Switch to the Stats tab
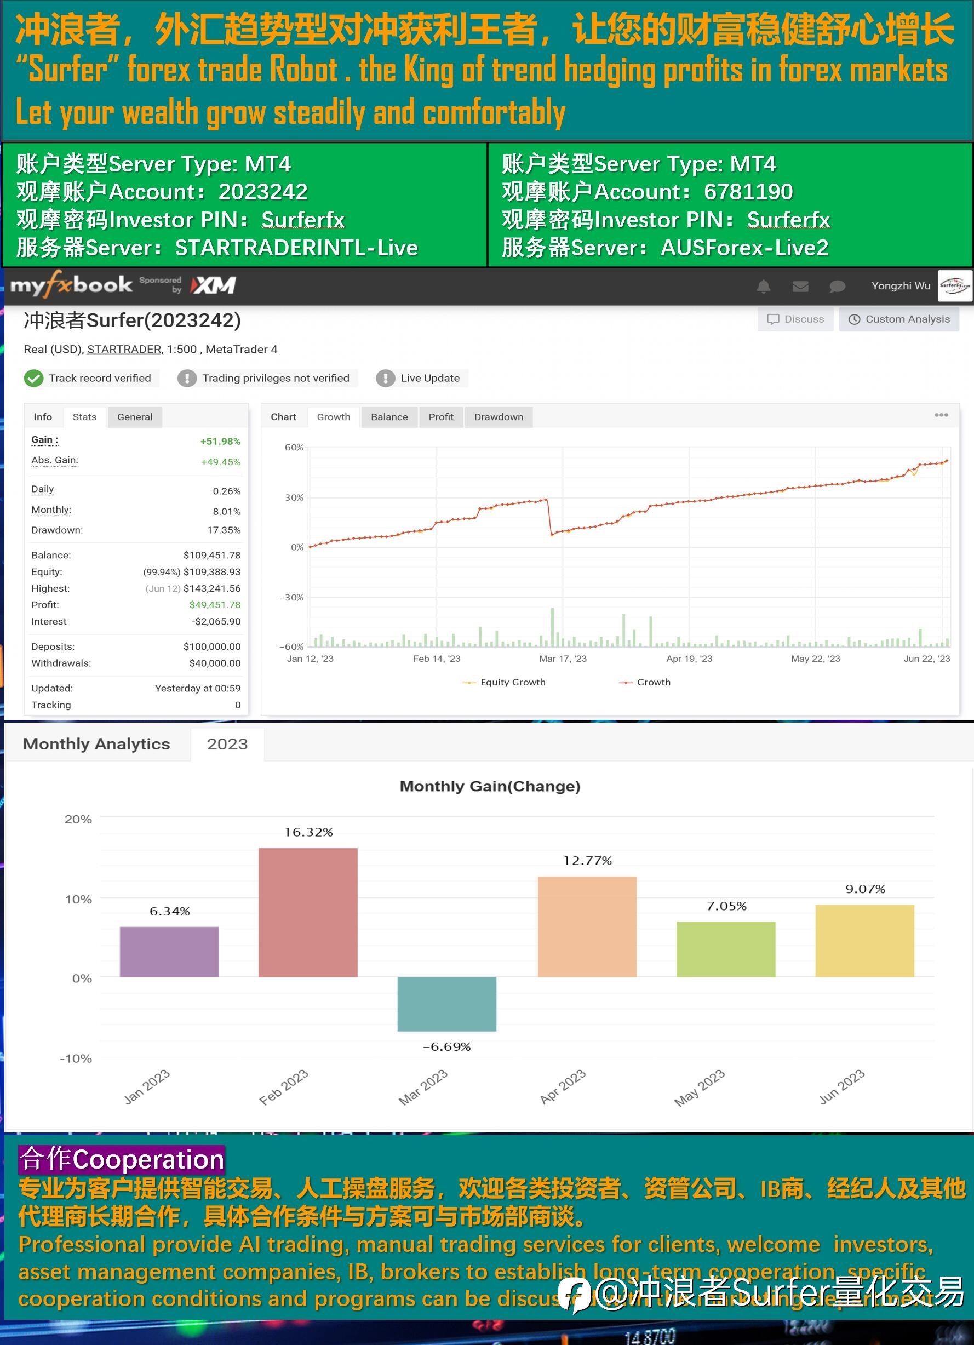The width and height of the screenshot is (974, 1345). 84,417
